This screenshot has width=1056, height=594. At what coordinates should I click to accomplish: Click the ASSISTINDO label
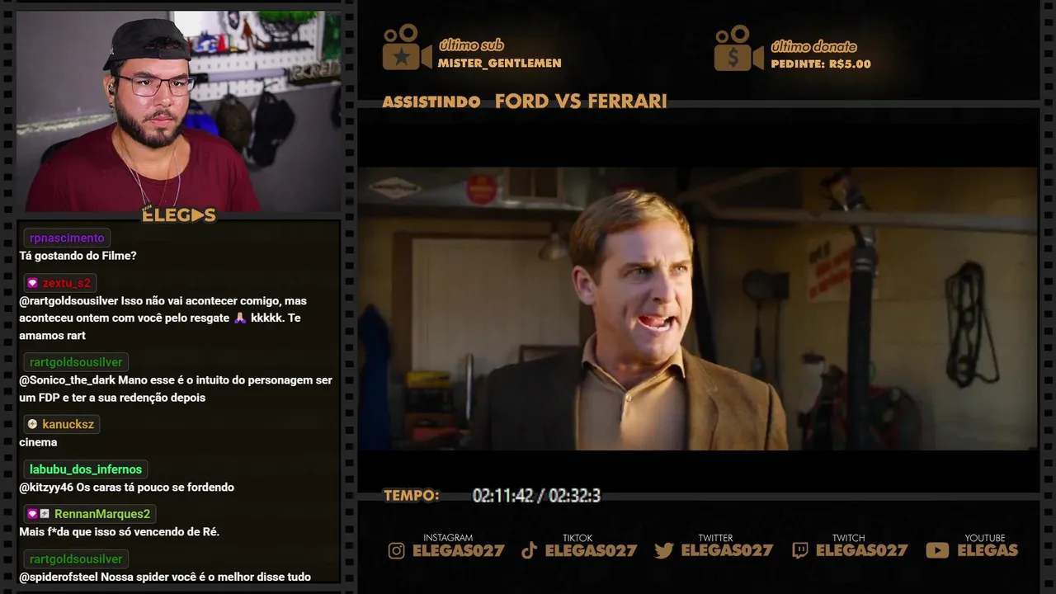tap(431, 102)
